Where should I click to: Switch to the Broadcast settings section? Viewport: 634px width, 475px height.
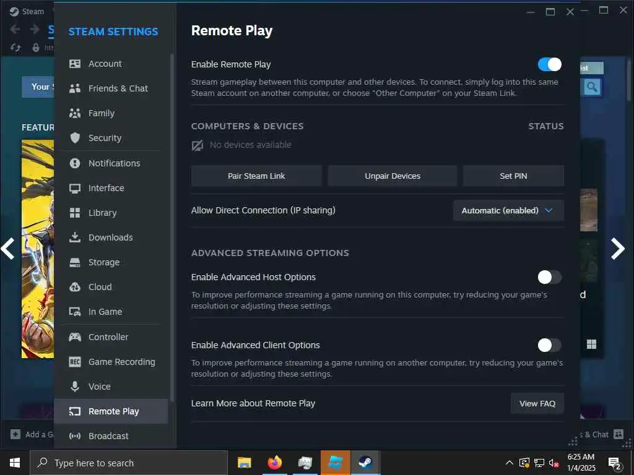point(111,436)
